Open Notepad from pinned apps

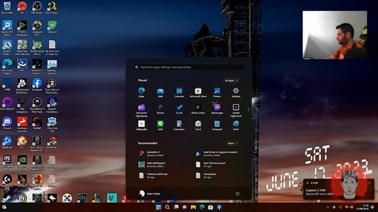[217, 125]
